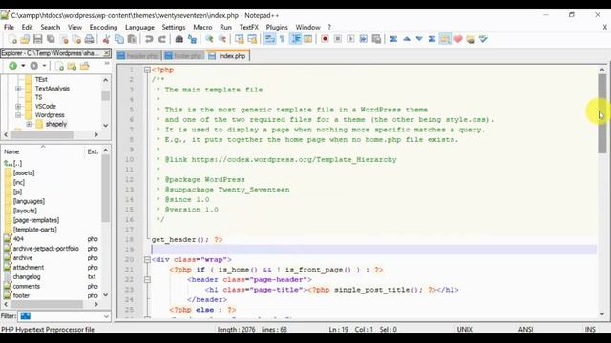Click the spell-check checkmark toolbar icon
Screen dimensions: 611x343
484,39
